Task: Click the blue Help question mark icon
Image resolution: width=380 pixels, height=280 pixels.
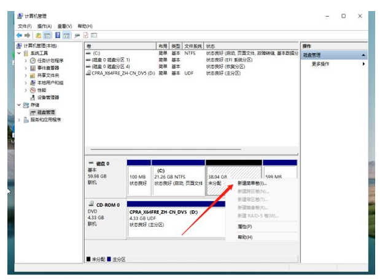Action: pyautogui.click(x=58, y=36)
